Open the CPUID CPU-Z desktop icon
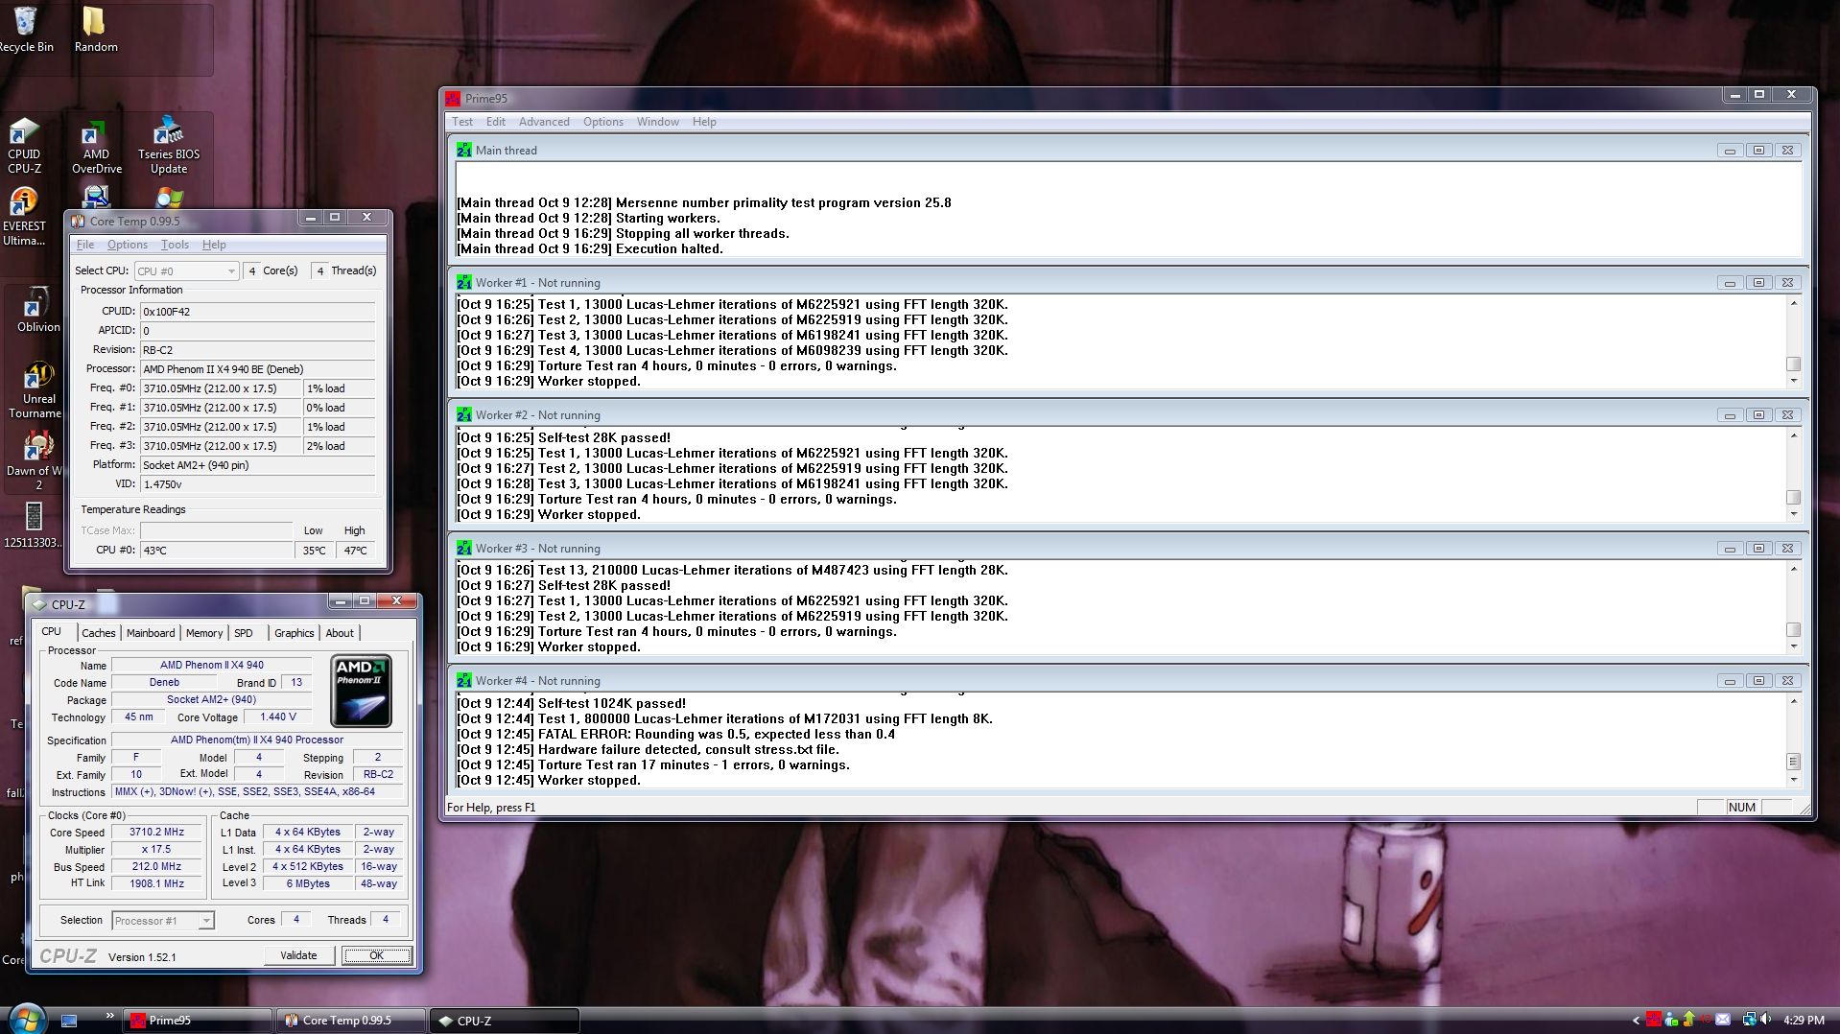This screenshot has width=1840, height=1034. click(24, 146)
